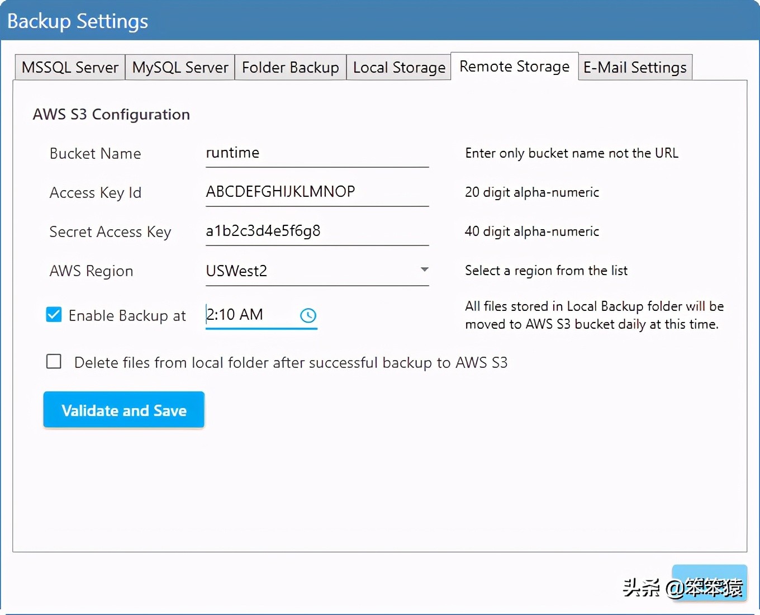
Task: Select the Remote Storage tab
Action: point(514,66)
